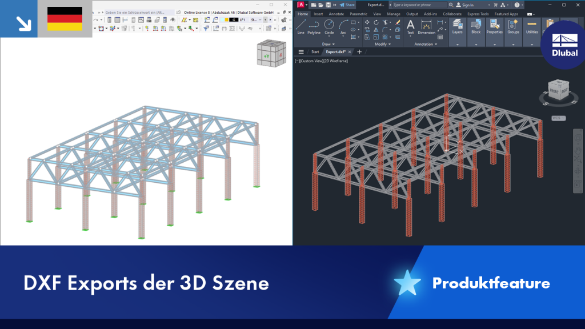Image resolution: width=585 pixels, height=329 pixels.
Task: Click the Help question mark icon
Action: click(x=516, y=5)
